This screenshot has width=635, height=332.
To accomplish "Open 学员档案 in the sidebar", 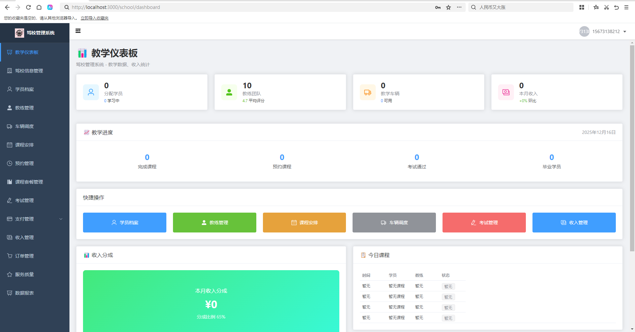I will pos(24,89).
